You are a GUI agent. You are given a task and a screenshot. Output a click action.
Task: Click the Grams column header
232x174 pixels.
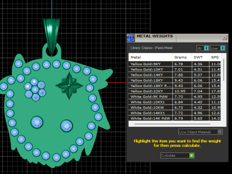click(182, 57)
